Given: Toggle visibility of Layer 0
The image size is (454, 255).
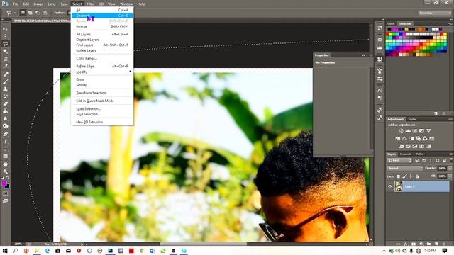Looking at the screenshot, I should [389, 186].
